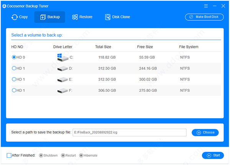Select the Shutdown radio option
The width and height of the screenshot is (230, 165).
tap(41, 155)
